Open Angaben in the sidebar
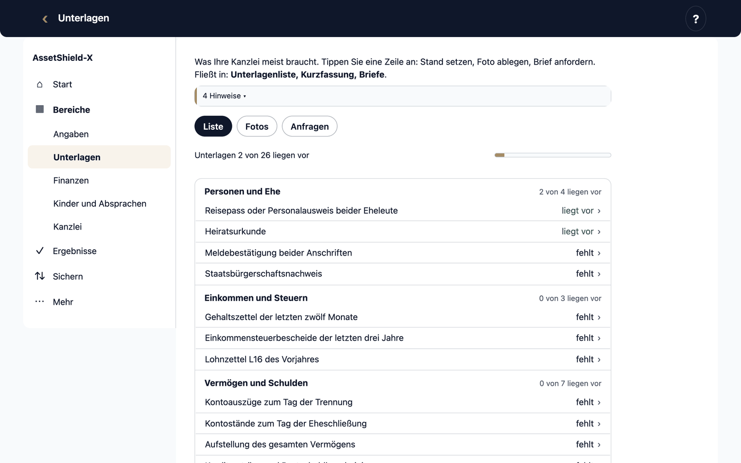741x463 pixels. (x=99, y=134)
